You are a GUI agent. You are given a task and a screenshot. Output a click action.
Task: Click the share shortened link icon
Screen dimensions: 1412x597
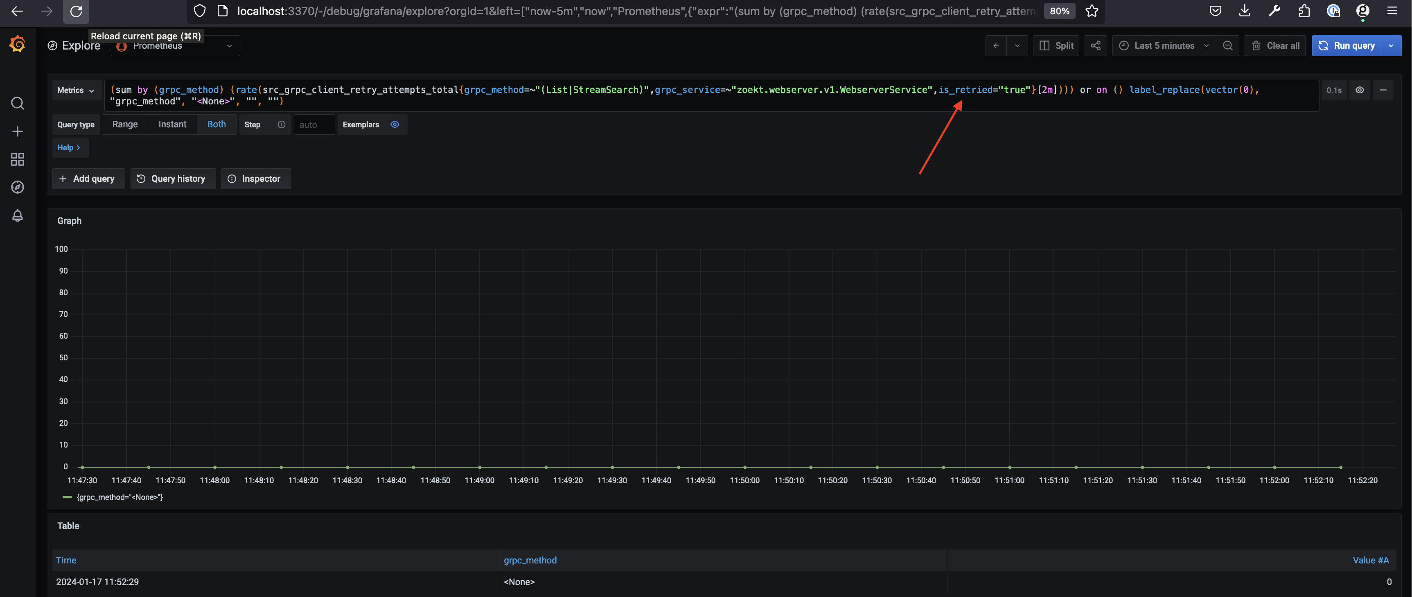(1095, 45)
